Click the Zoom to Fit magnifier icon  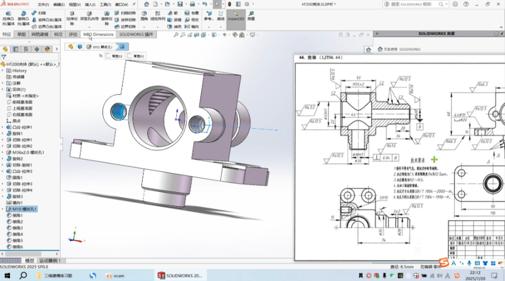tap(176, 35)
